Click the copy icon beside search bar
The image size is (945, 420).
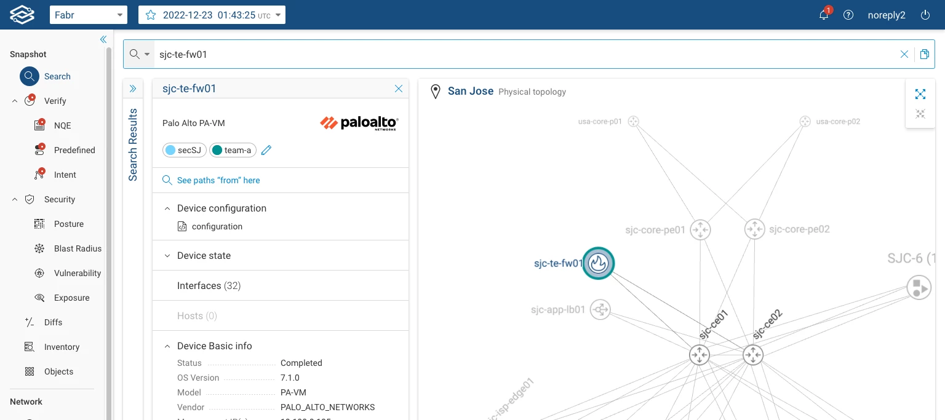click(924, 54)
